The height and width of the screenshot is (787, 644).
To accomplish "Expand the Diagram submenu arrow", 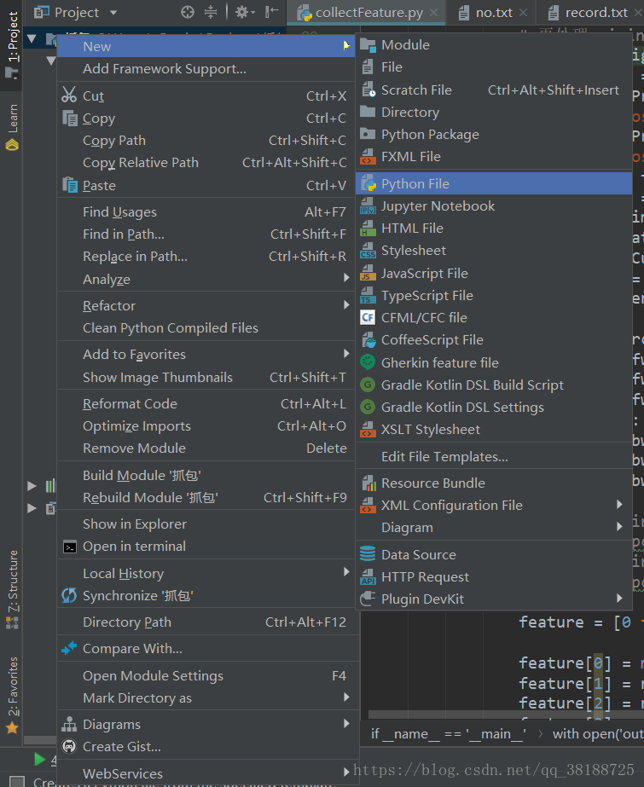I will click(x=619, y=526).
